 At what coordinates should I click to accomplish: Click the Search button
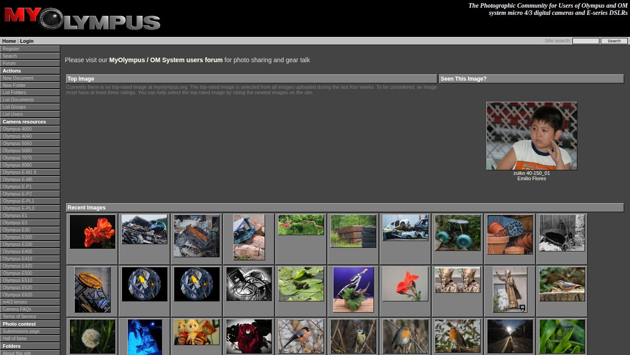point(614,41)
